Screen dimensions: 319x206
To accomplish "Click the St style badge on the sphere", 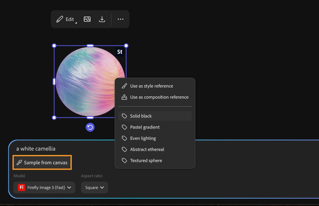I will pyautogui.click(x=120, y=52).
